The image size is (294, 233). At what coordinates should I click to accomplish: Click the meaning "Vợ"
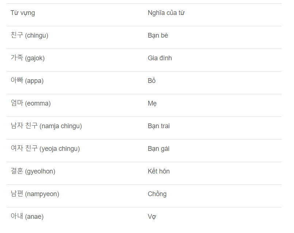152,217
